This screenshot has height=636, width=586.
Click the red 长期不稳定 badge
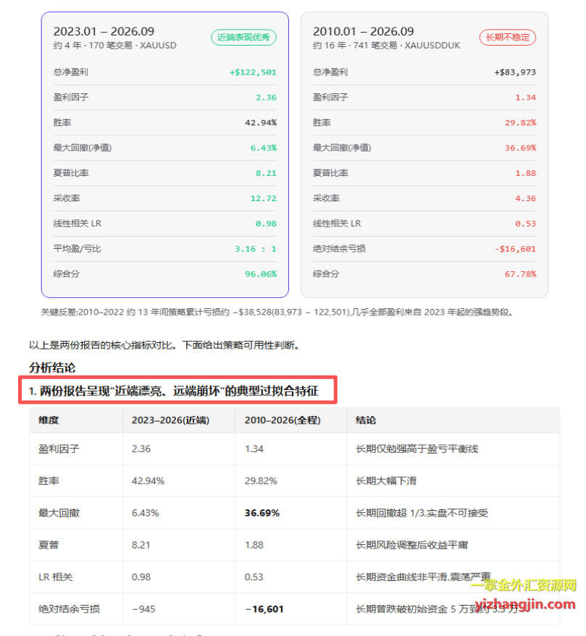(x=507, y=38)
